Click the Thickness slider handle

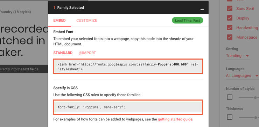pos(255,118)
